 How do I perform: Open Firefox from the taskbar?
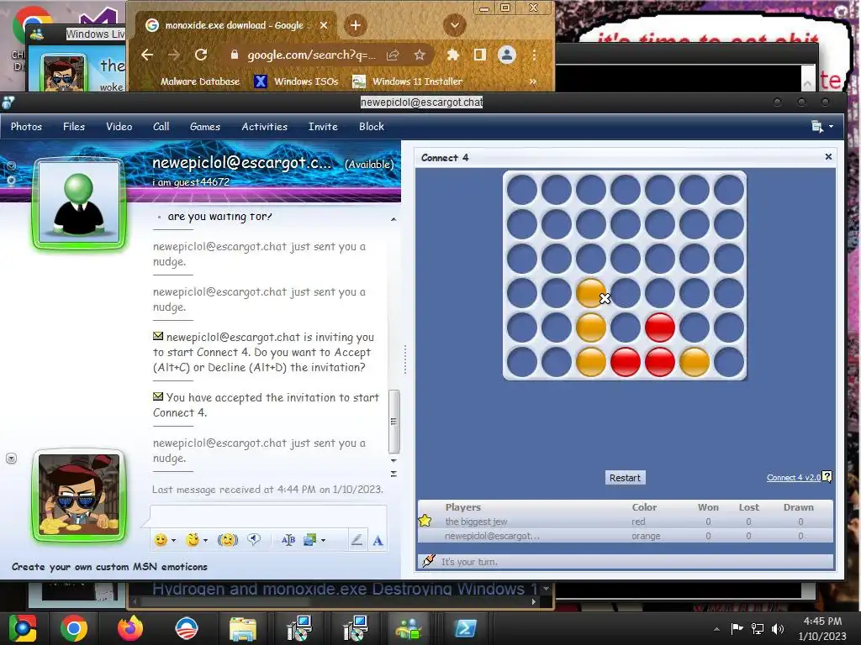pos(130,628)
